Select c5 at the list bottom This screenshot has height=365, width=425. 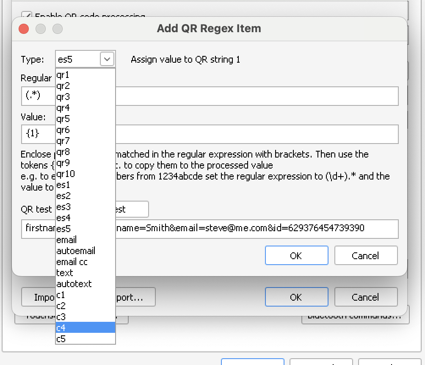pos(61,339)
